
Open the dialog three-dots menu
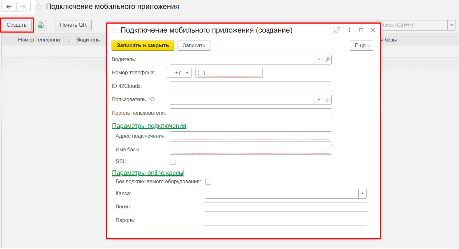click(x=349, y=30)
